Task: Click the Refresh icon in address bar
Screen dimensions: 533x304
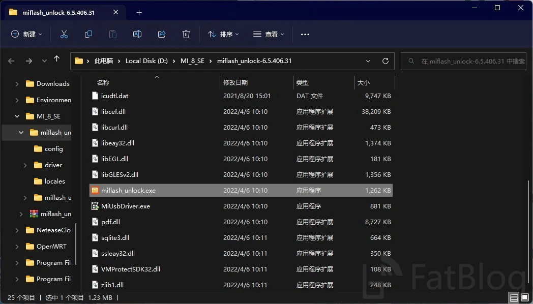Action: click(385, 61)
